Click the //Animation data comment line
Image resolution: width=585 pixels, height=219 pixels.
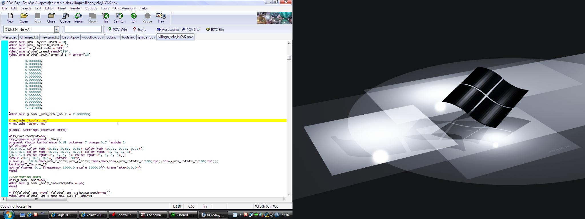(x=25, y=177)
